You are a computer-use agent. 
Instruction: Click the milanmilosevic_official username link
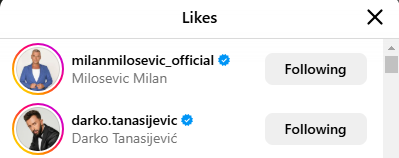pos(143,60)
